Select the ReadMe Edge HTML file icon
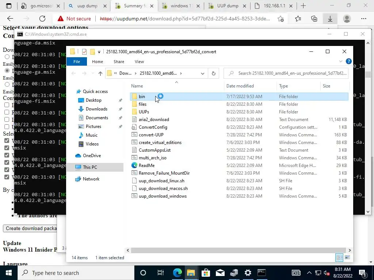 134,165
